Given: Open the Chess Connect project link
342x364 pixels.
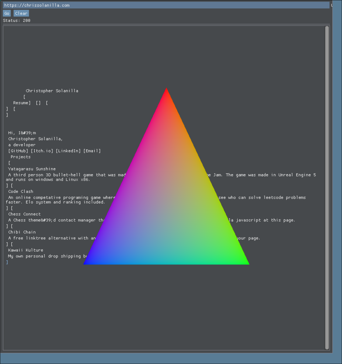Looking at the screenshot, I should (x=24, y=214).
